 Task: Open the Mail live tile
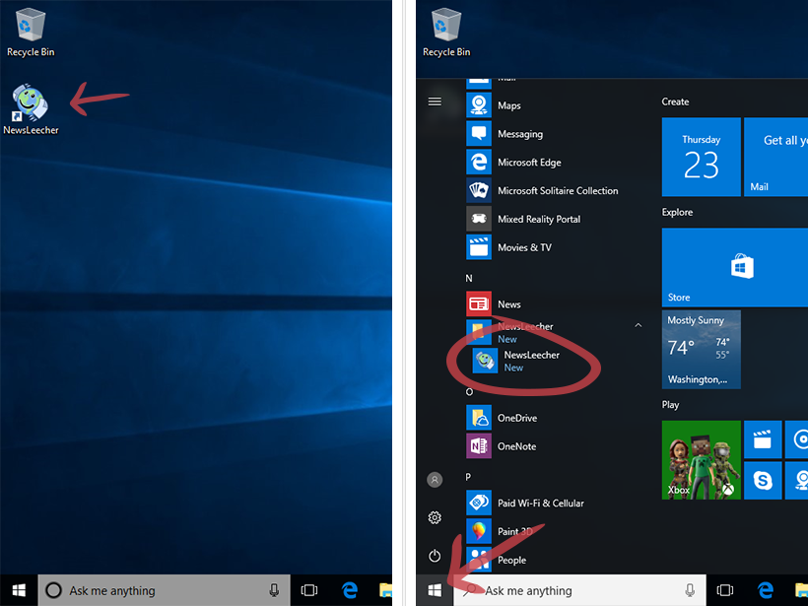(775, 157)
